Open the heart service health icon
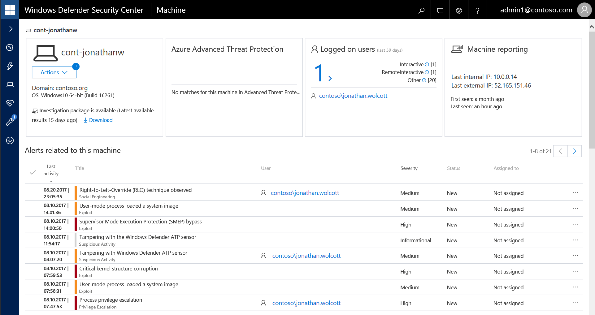This screenshot has width=595, height=315. (10, 103)
